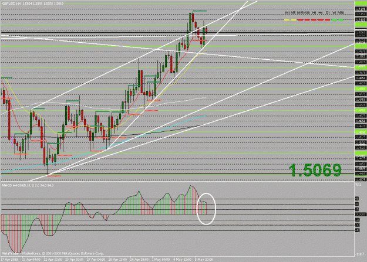Click the 27 Apr 04:00 time label
The image size is (367, 262).
pos(96,260)
